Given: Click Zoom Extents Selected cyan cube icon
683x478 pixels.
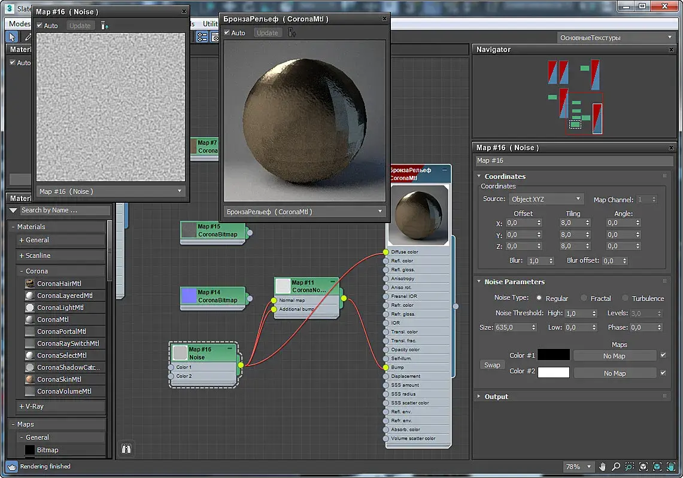Looking at the screenshot, I should pyautogui.click(x=657, y=467).
